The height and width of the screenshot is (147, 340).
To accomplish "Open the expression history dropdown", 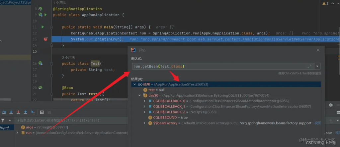I will (318, 66).
